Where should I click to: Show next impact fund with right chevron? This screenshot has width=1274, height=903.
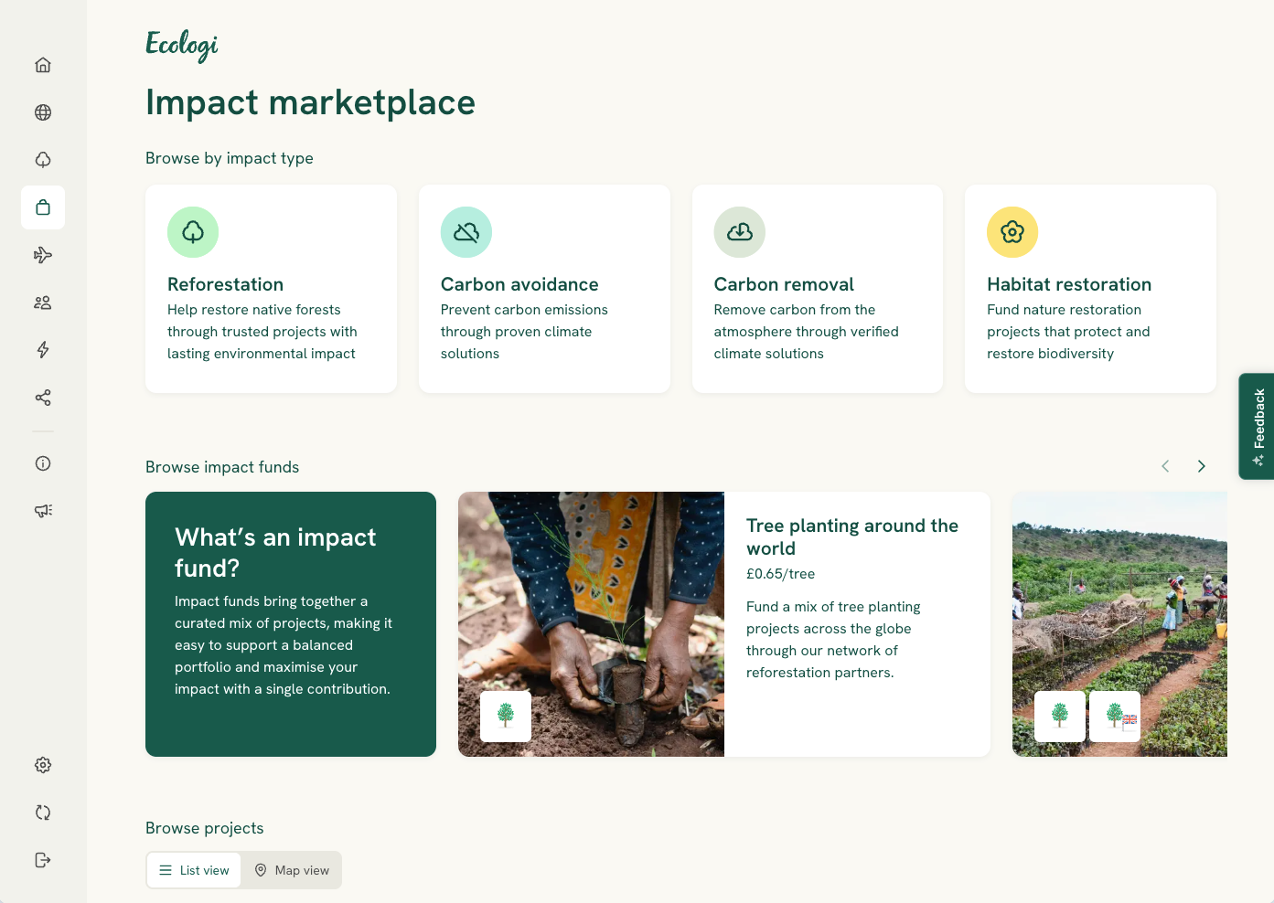click(x=1202, y=466)
